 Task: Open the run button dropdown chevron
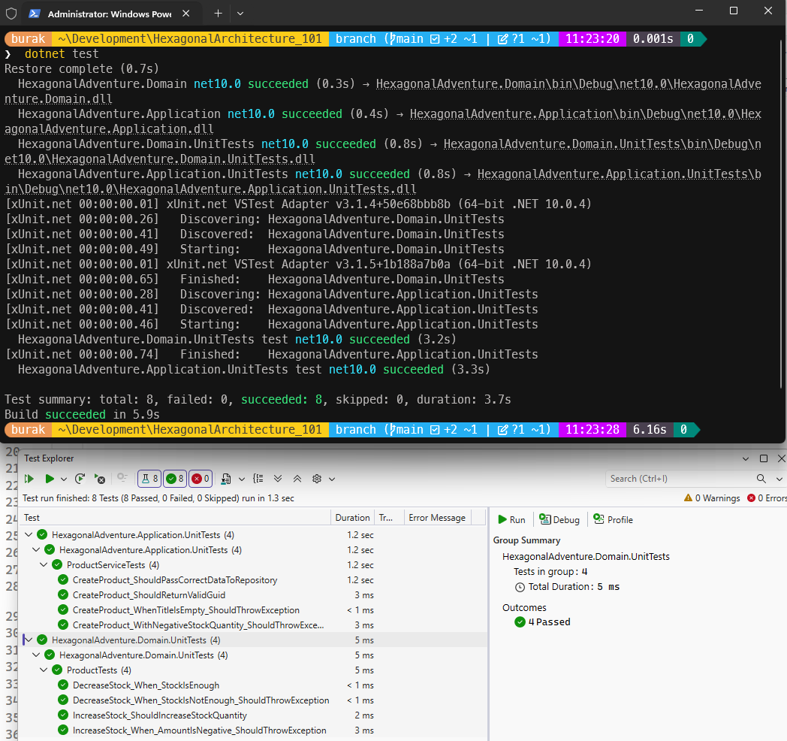(x=62, y=479)
